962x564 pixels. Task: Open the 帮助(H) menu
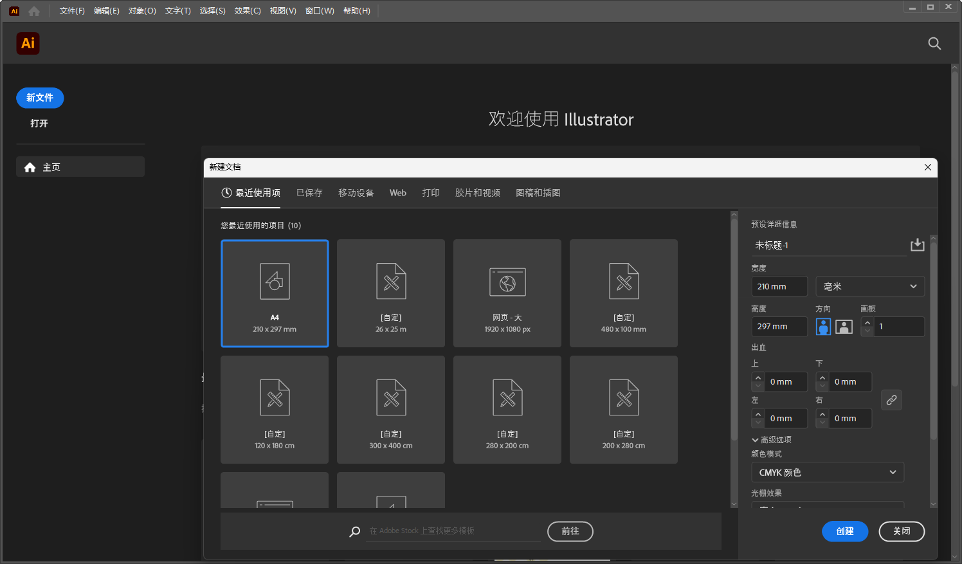pos(357,11)
